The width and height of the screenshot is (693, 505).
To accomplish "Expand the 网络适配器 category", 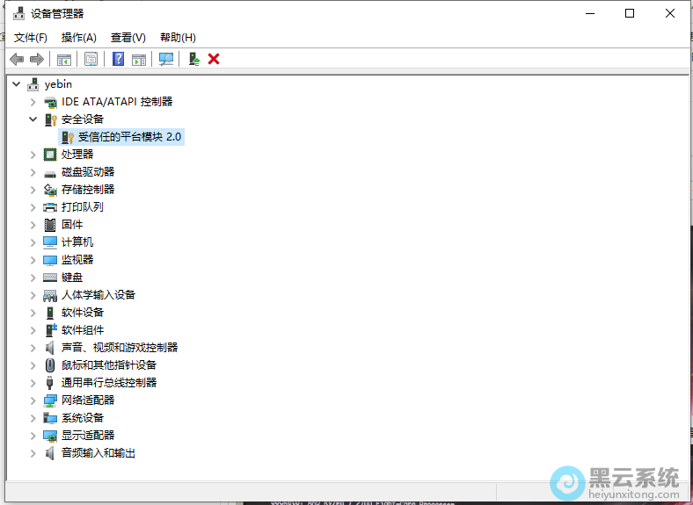I will click(33, 400).
